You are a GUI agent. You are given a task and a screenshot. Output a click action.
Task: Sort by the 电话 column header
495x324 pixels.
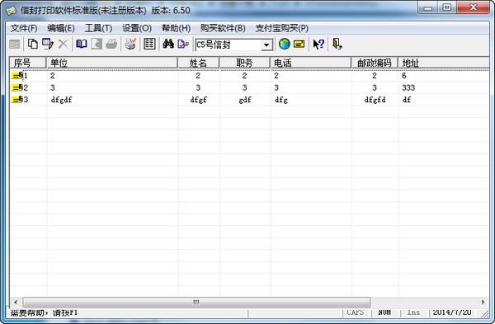point(311,63)
